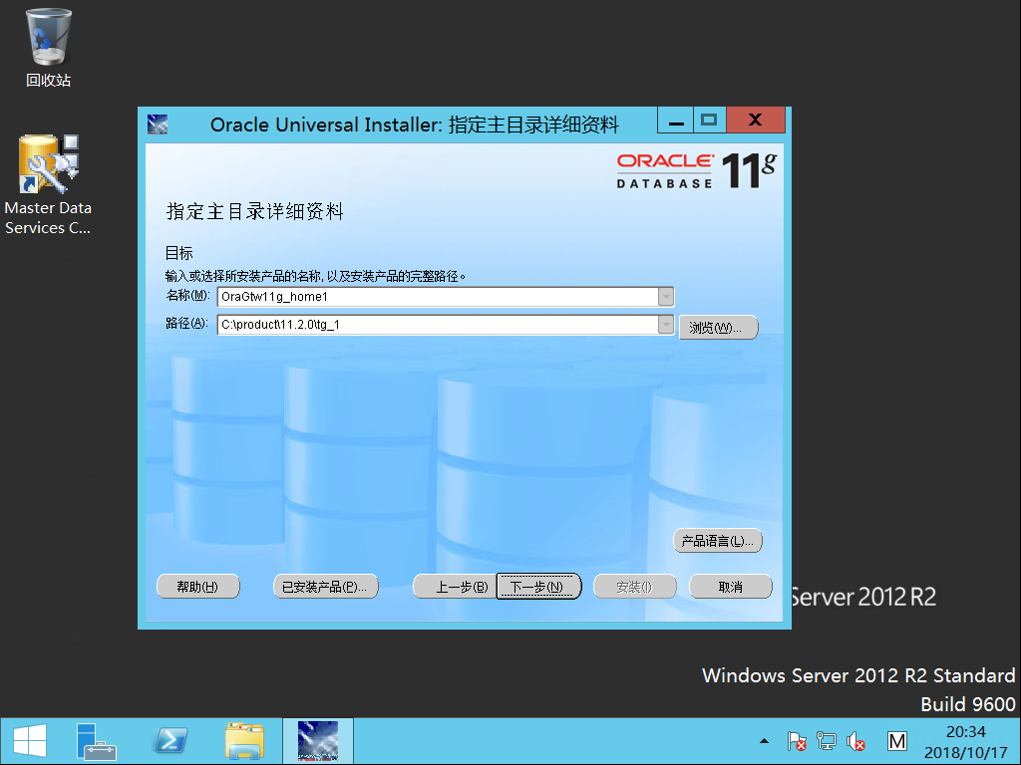Select the Master Data Services desktop shortcut
The height and width of the screenshot is (765, 1021).
point(48,184)
